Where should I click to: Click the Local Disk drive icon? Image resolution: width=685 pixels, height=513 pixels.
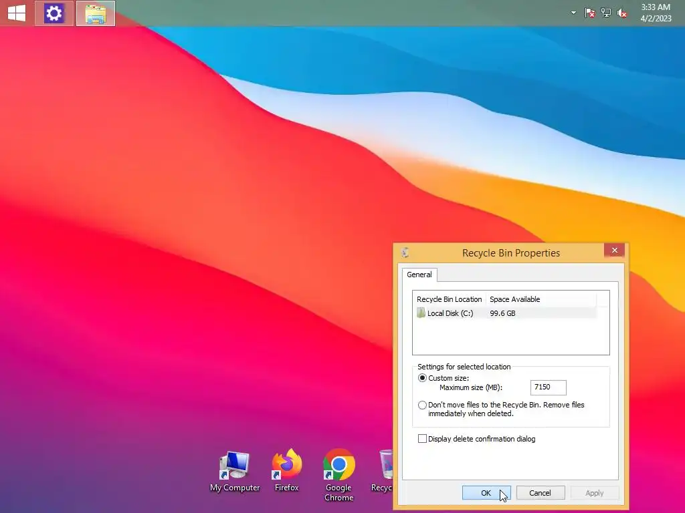[421, 313]
